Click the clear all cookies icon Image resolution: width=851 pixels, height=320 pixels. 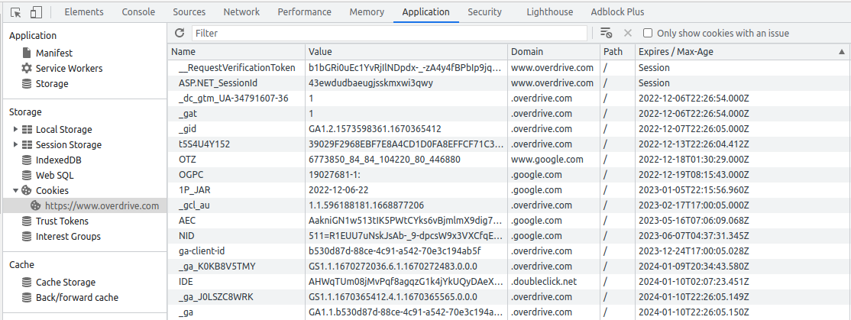pyautogui.click(x=607, y=33)
